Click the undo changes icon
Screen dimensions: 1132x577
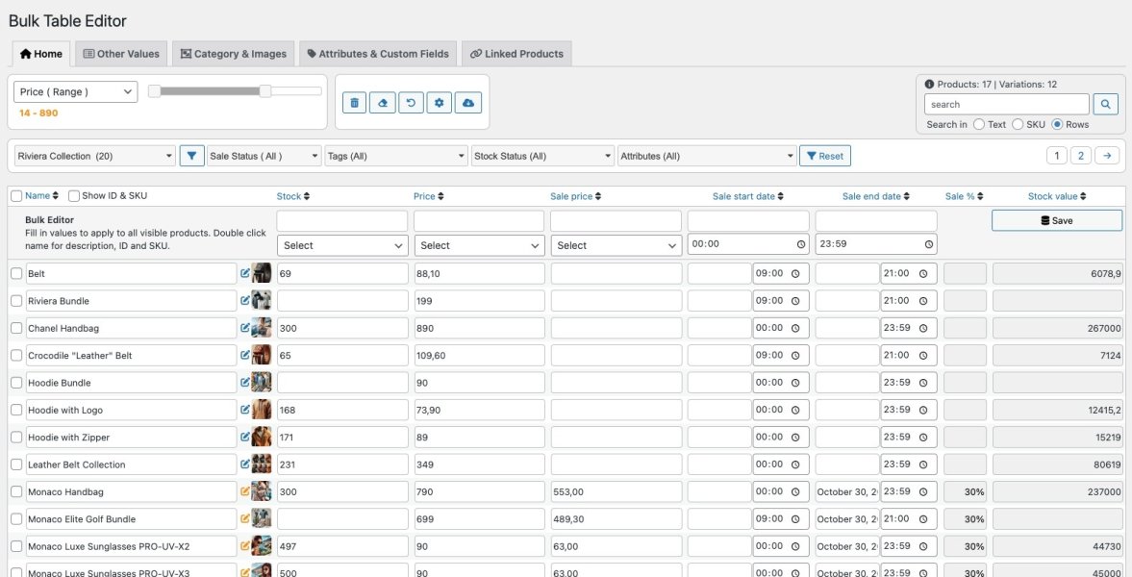point(411,101)
